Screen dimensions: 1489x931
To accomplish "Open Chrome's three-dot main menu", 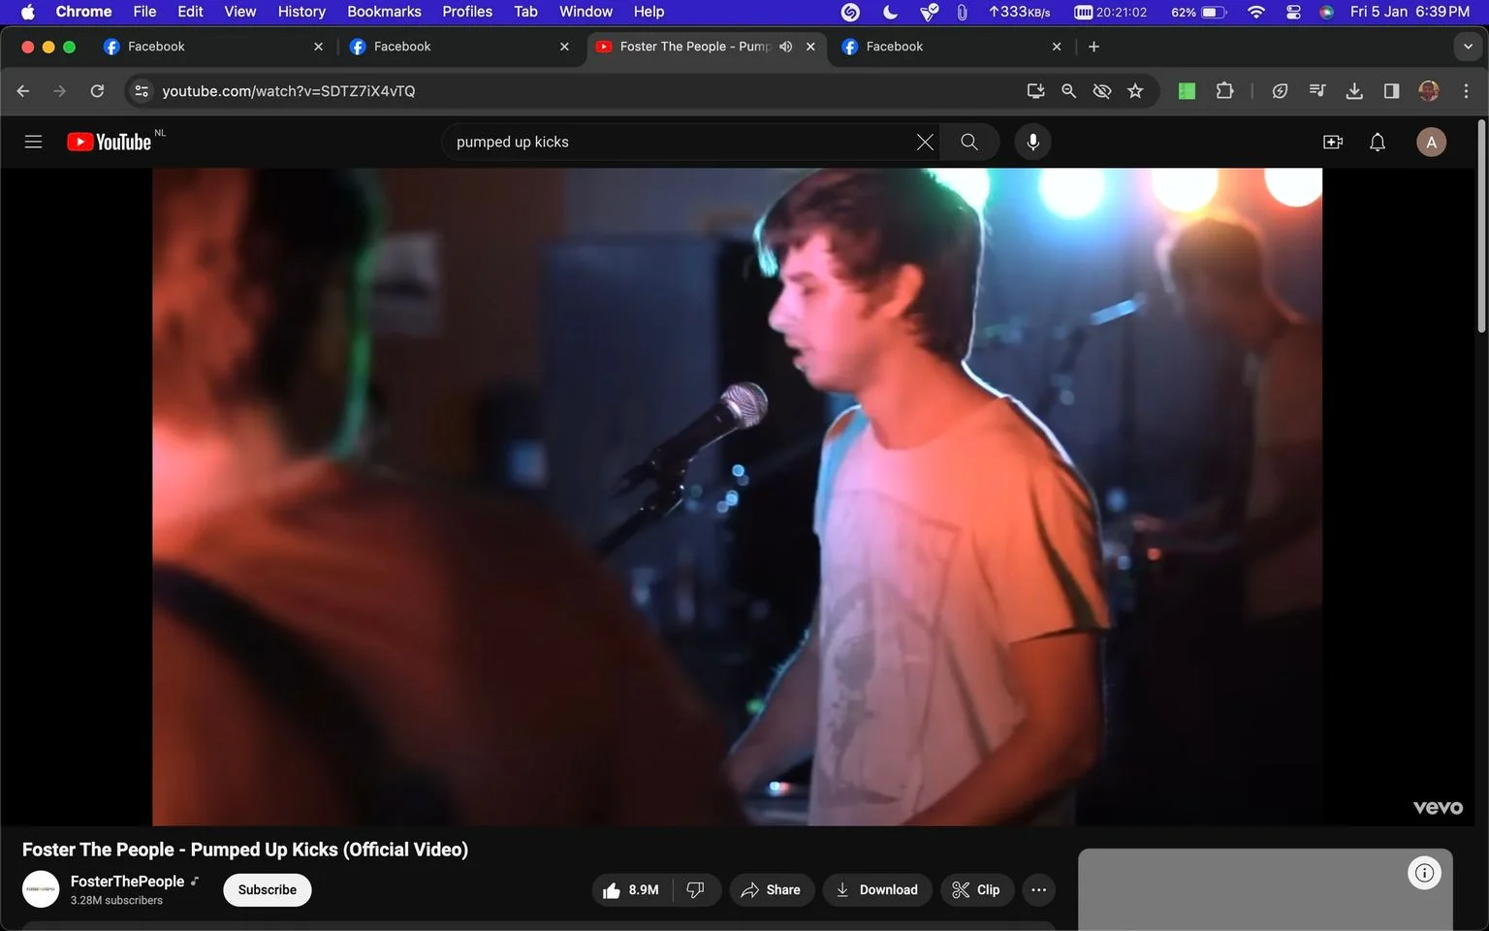I will tap(1466, 91).
